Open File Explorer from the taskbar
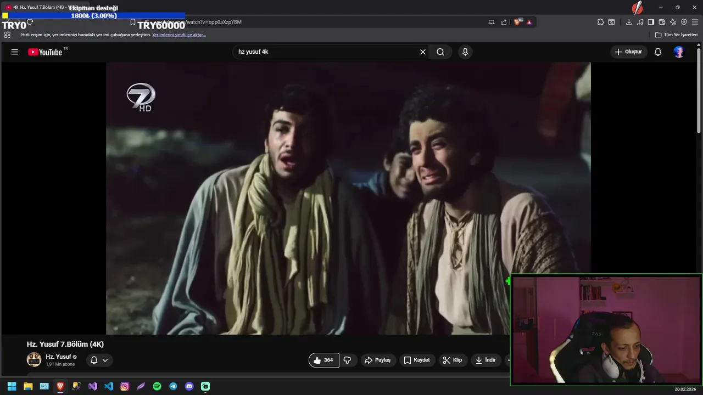Screen dimensions: 703x395 [x=28, y=386]
